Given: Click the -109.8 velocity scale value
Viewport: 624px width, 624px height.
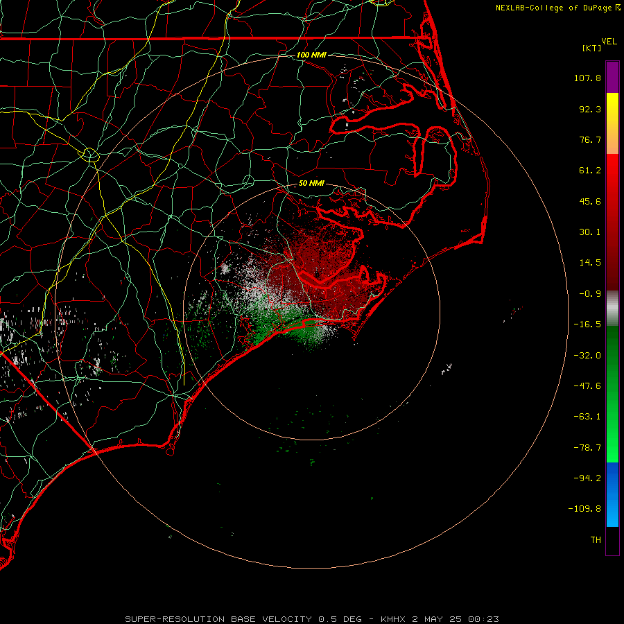Looking at the screenshot, I should (x=584, y=509).
